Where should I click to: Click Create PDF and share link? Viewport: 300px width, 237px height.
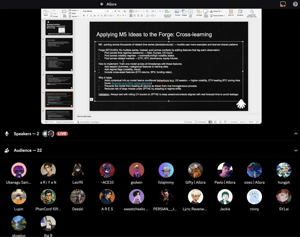click(x=251, y=14)
